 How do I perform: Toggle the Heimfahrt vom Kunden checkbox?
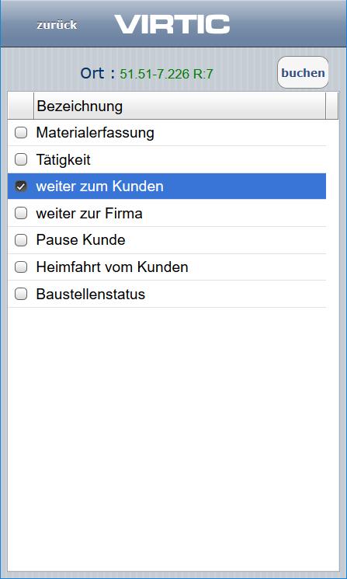(x=21, y=267)
